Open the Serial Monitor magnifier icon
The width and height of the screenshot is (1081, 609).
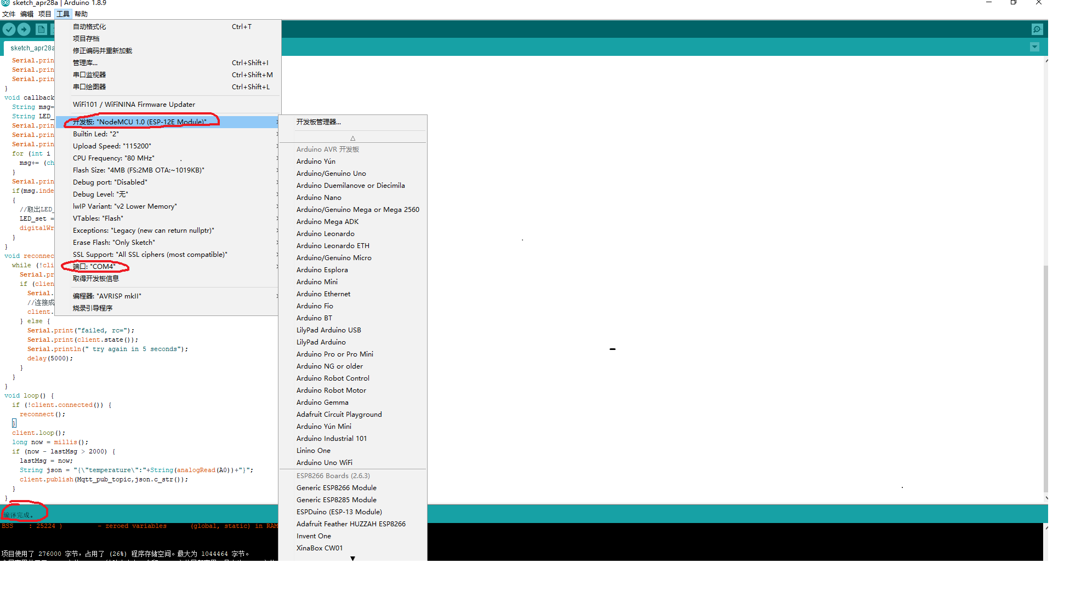coord(1037,30)
